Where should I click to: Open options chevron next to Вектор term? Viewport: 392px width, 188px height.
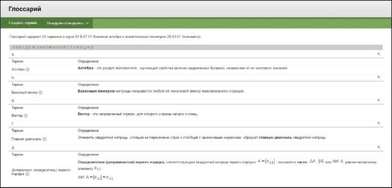coord(26,116)
